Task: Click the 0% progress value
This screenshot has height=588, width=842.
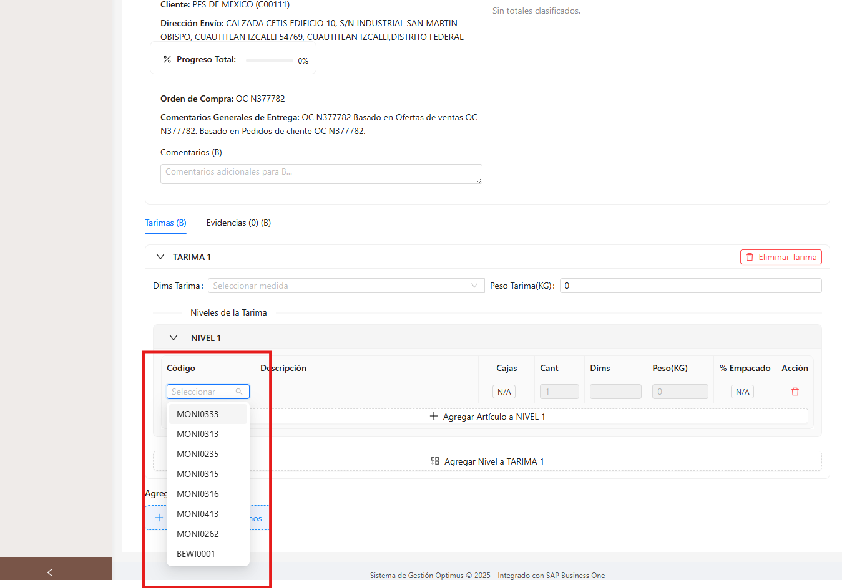Action: pos(303,60)
